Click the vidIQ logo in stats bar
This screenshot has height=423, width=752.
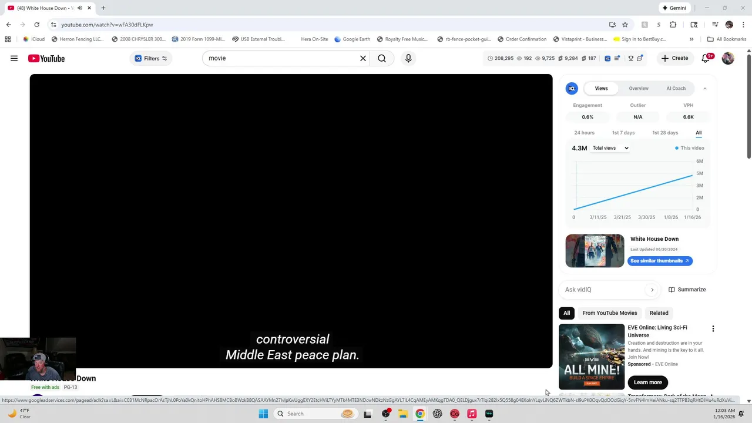(607, 58)
